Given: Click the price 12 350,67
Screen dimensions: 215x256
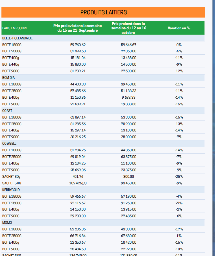Looking at the screenshot, I should 78,242.
